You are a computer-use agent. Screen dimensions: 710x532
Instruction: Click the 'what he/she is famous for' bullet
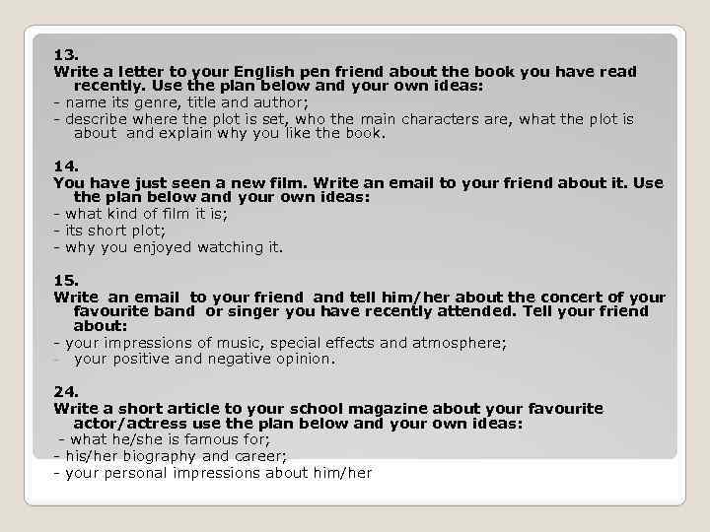coord(163,439)
